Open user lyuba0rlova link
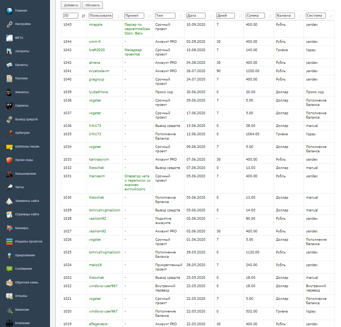 point(98,92)
